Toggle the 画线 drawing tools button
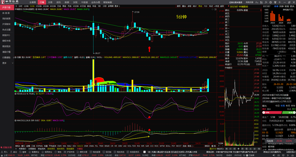Screen dimensions: 296x157 [x=200, y=6]
